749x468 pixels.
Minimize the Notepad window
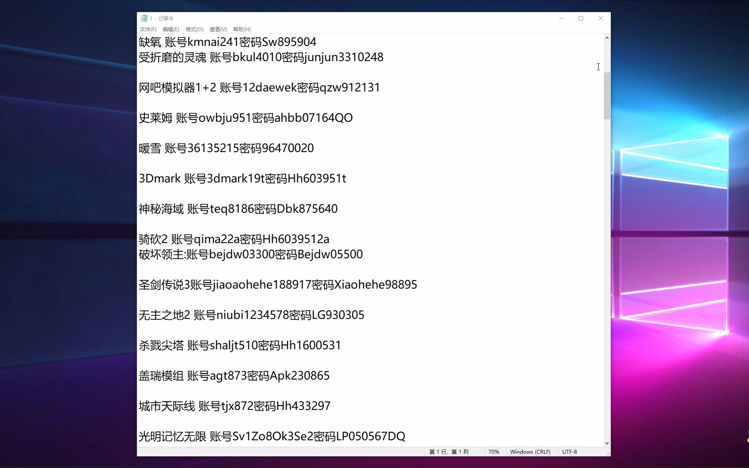pyautogui.click(x=561, y=18)
